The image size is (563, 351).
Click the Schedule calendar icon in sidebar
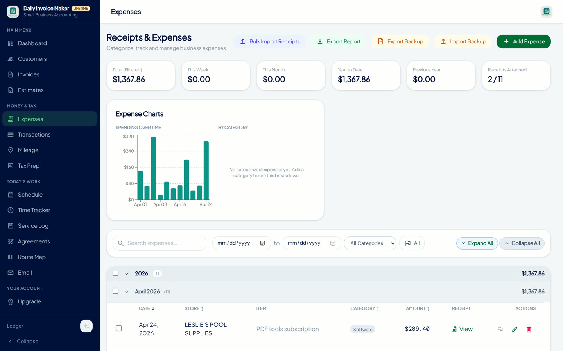pos(11,195)
